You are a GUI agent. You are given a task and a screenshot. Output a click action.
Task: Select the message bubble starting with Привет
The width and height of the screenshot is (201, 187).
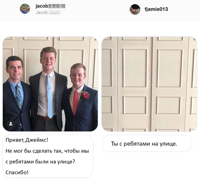[48, 156]
